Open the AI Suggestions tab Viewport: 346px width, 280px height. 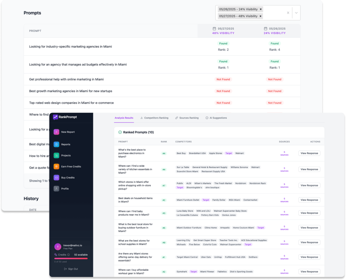coord(216,118)
